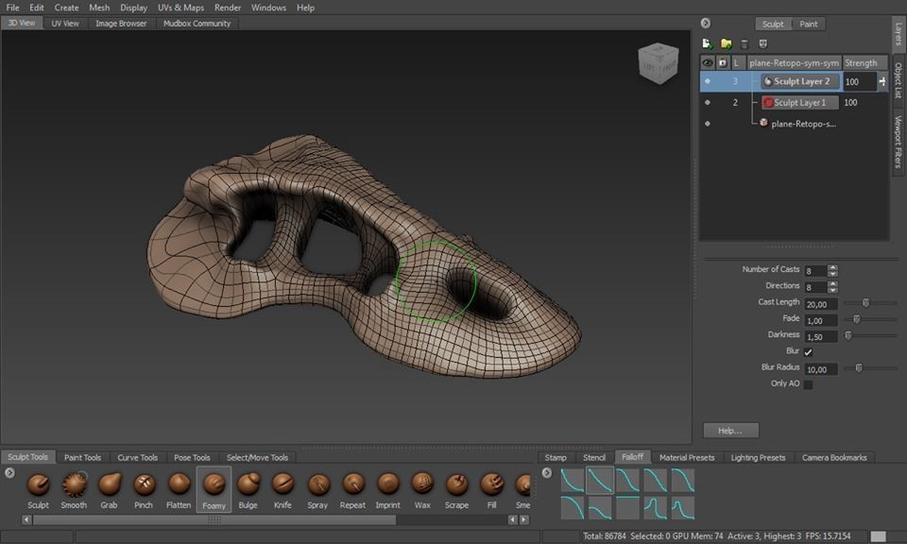Click the status bar gray square indicator

click(x=878, y=536)
